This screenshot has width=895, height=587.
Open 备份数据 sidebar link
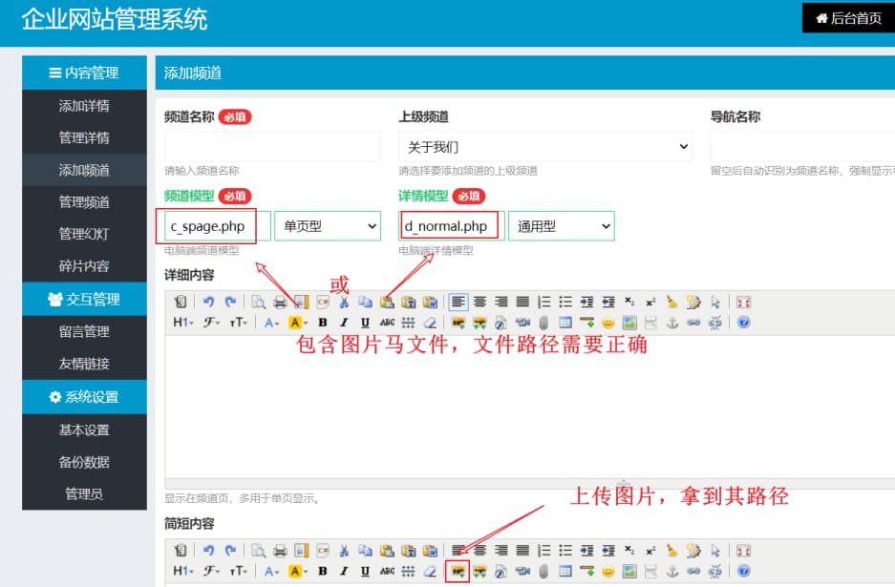(84, 462)
